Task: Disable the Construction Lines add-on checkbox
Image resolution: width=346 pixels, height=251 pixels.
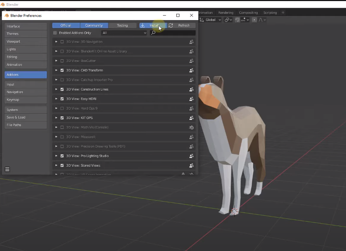Action: point(62,89)
